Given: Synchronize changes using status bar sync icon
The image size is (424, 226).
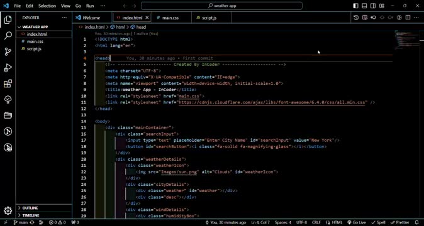Looking at the screenshot, I should pos(32,222).
